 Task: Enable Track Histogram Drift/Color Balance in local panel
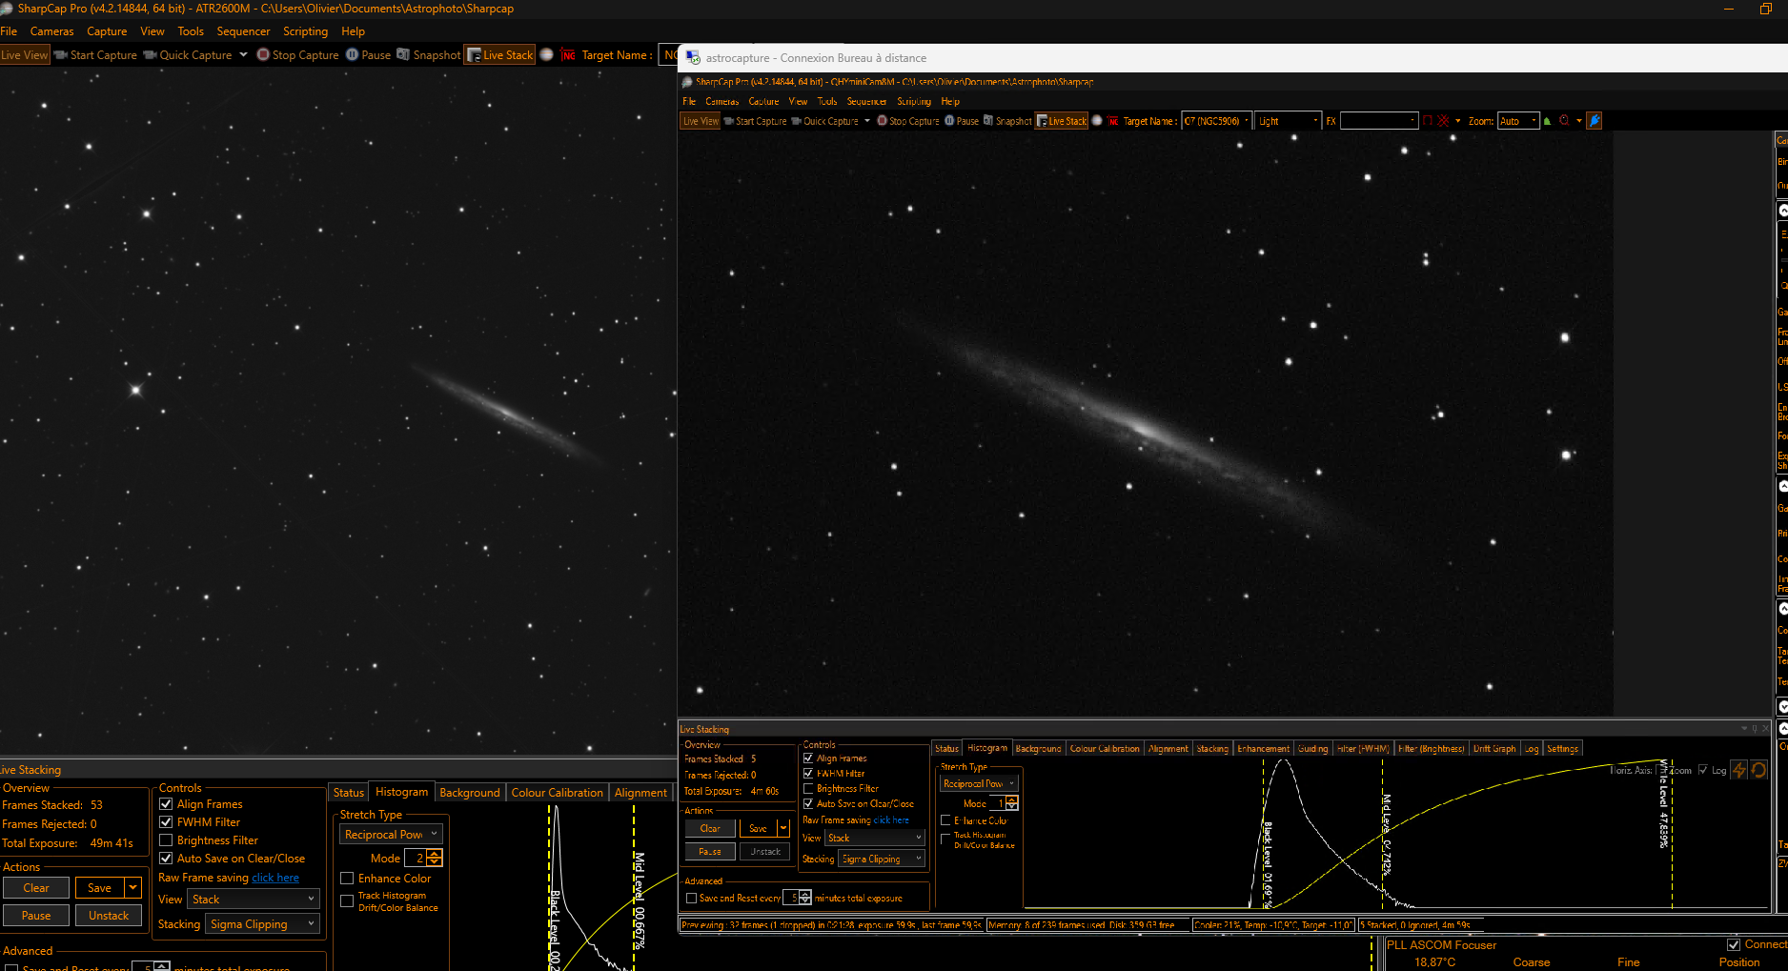tap(347, 900)
